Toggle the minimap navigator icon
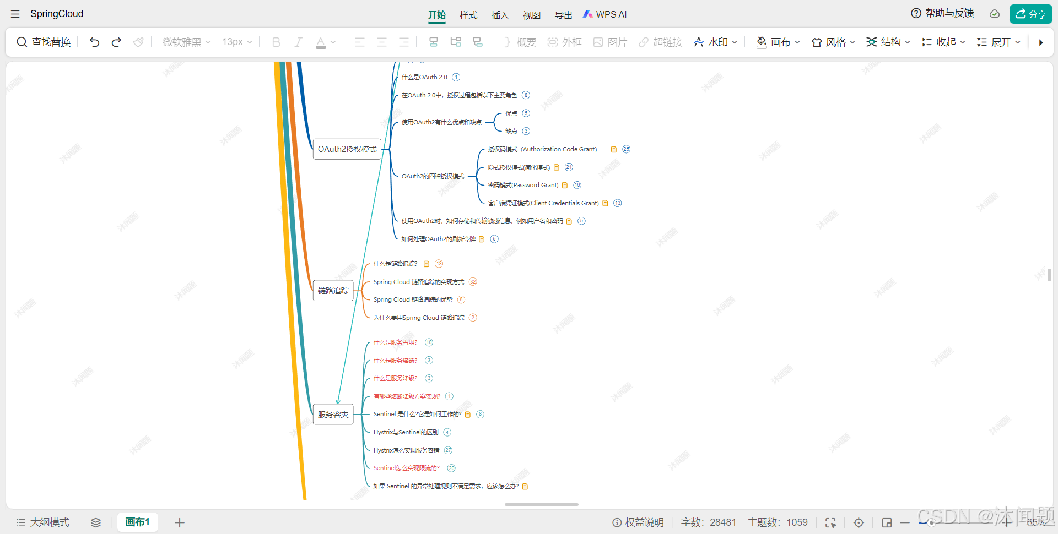 887,522
